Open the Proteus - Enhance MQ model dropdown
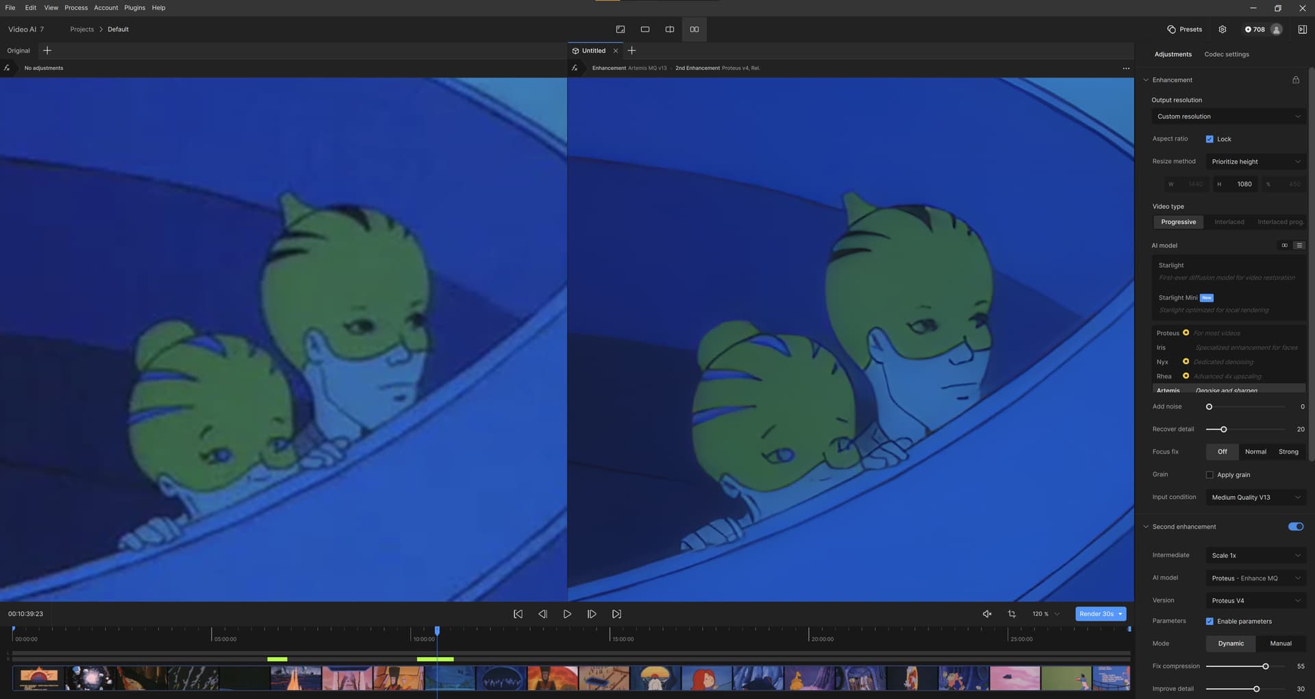Screen dimensions: 1315x699 1255,578
